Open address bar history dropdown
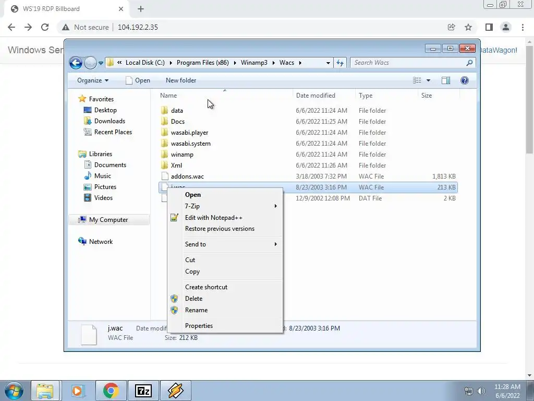 [x=328, y=63]
